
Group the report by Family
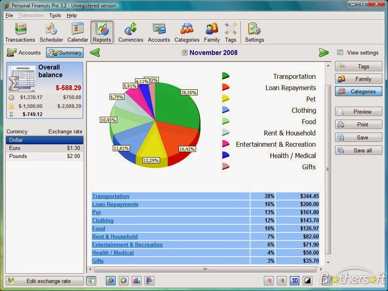click(x=358, y=79)
